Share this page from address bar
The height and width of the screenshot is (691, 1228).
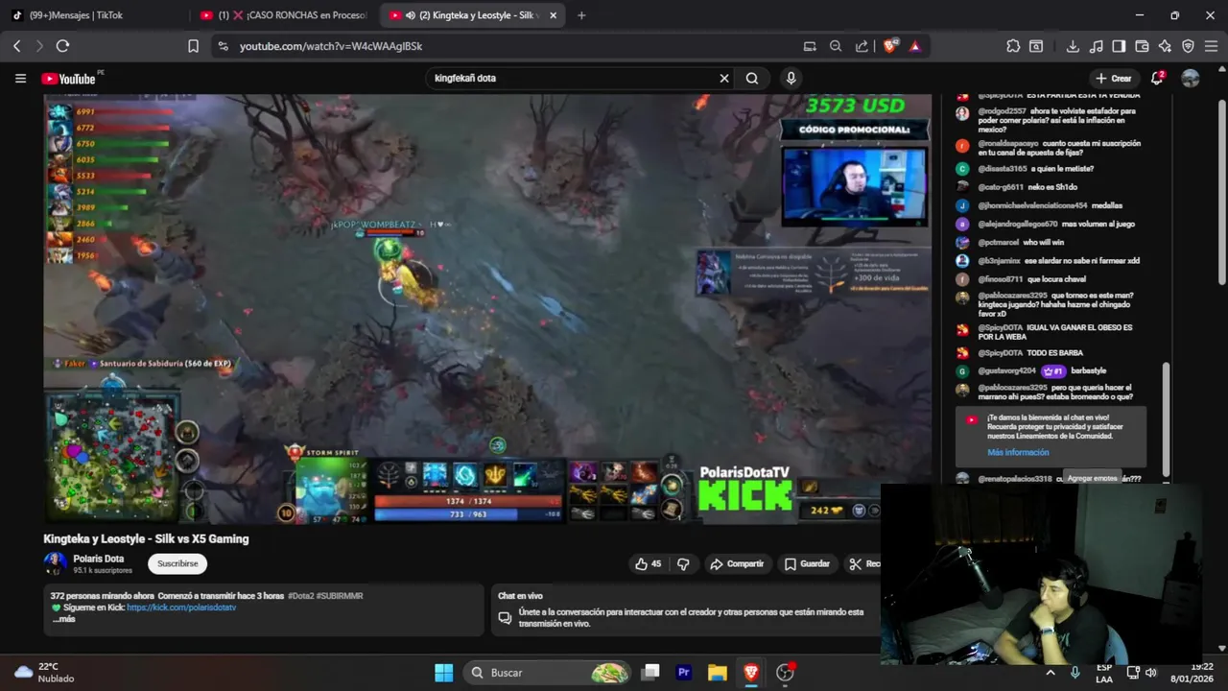(x=862, y=46)
